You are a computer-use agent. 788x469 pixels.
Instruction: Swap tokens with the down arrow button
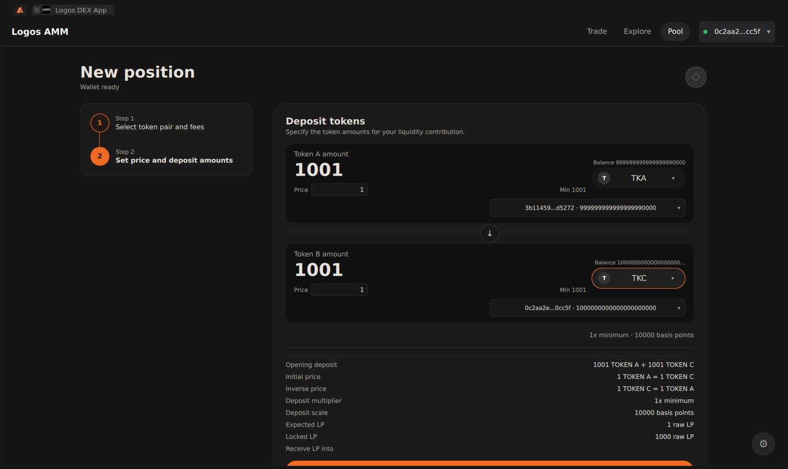(x=489, y=233)
